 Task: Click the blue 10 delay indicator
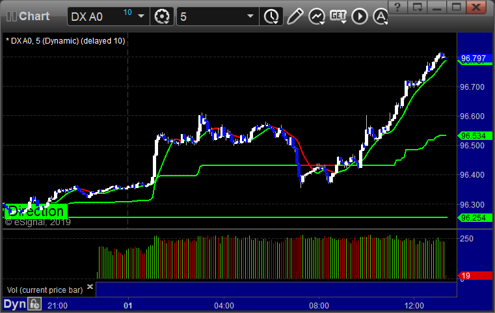(x=127, y=12)
